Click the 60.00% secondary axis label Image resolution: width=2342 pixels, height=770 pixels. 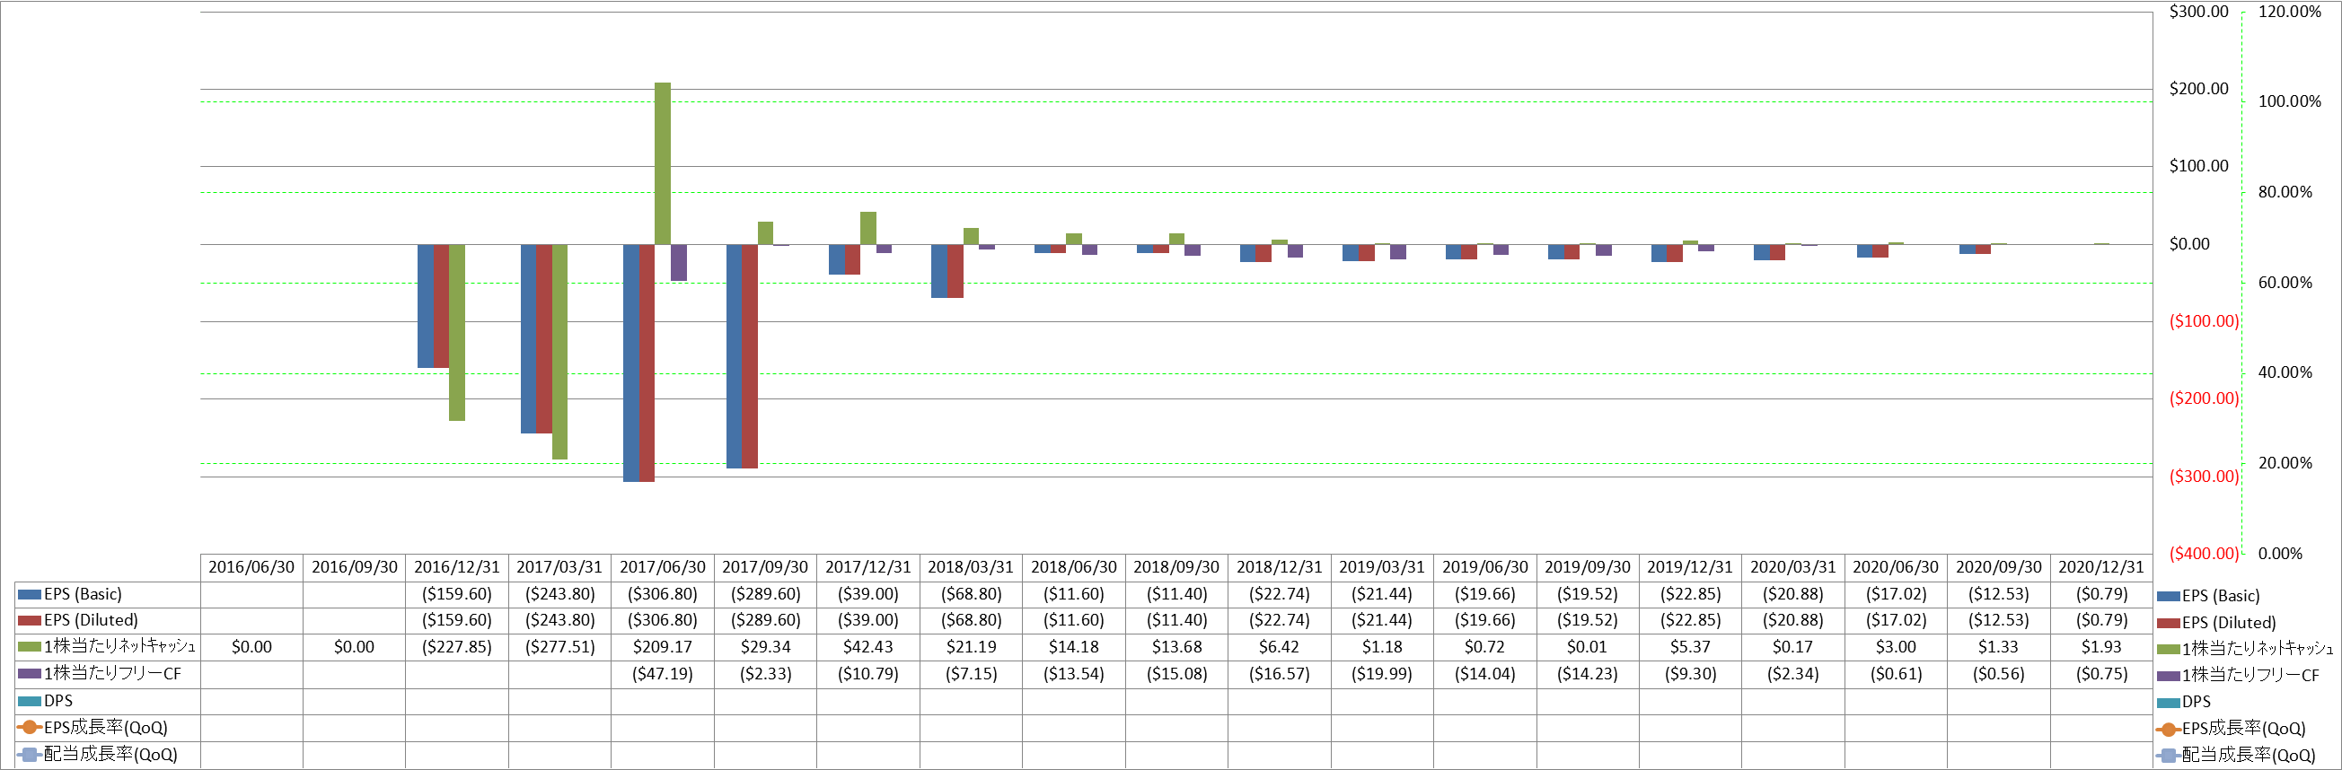click(x=2285, y=283)
